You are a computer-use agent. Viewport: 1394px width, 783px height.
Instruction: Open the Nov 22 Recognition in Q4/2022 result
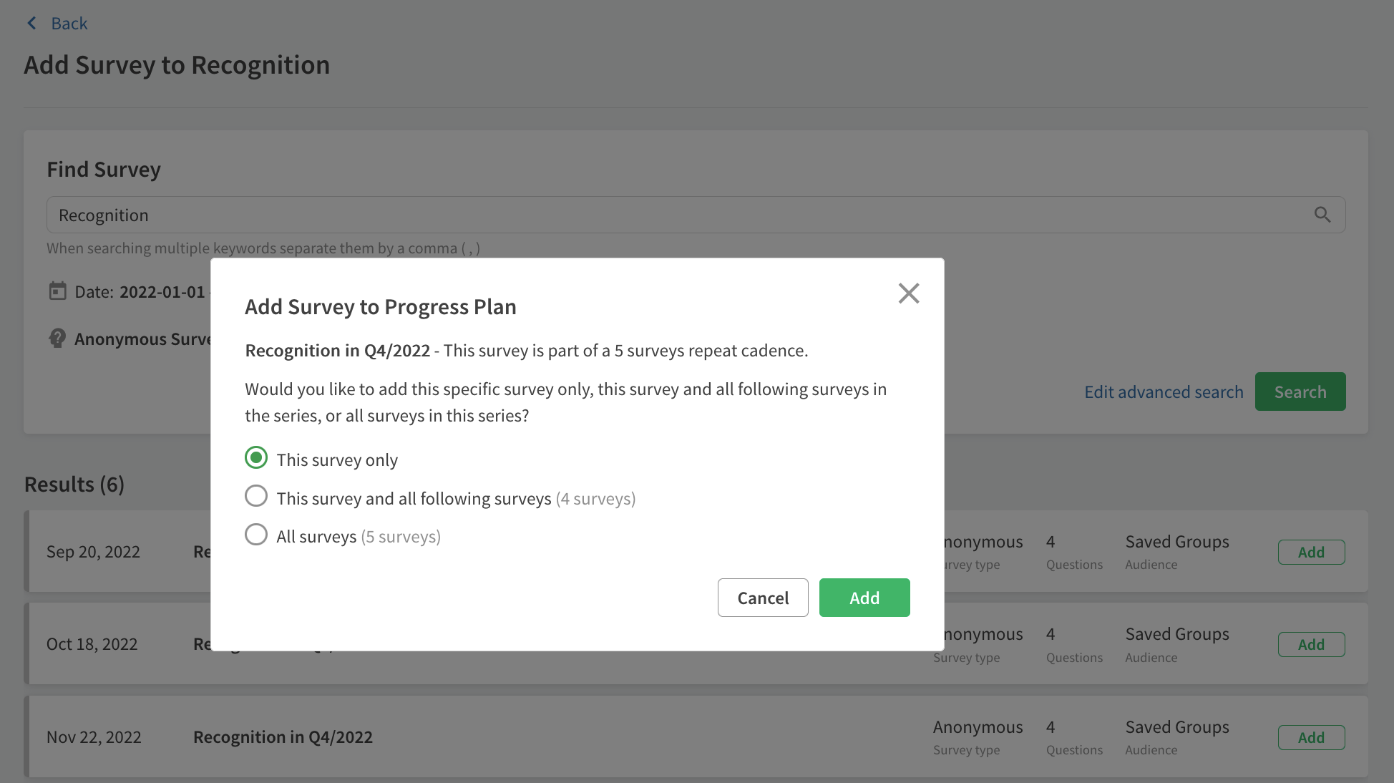(x=283, y=737)
